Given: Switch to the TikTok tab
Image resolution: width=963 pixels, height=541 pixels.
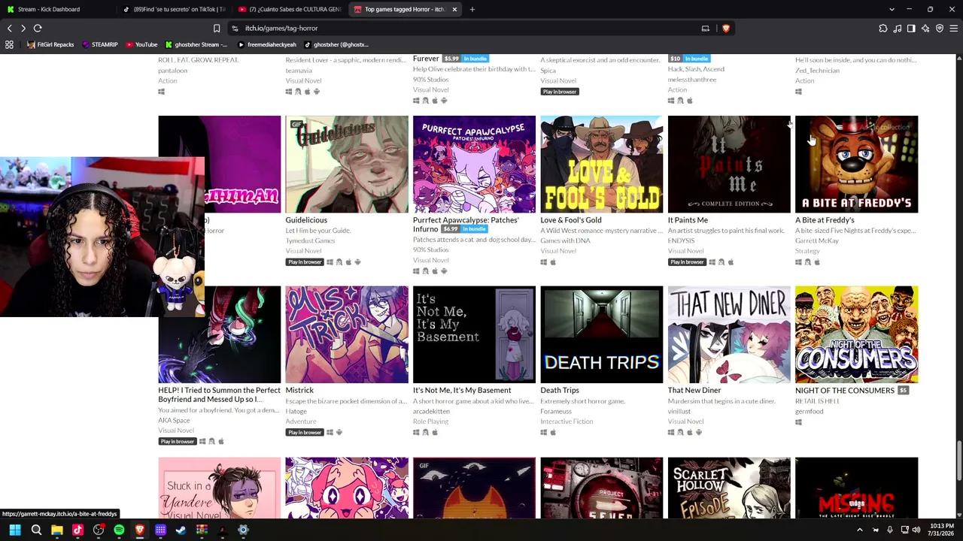Looking at the screenshot, I should pos(173,9).
